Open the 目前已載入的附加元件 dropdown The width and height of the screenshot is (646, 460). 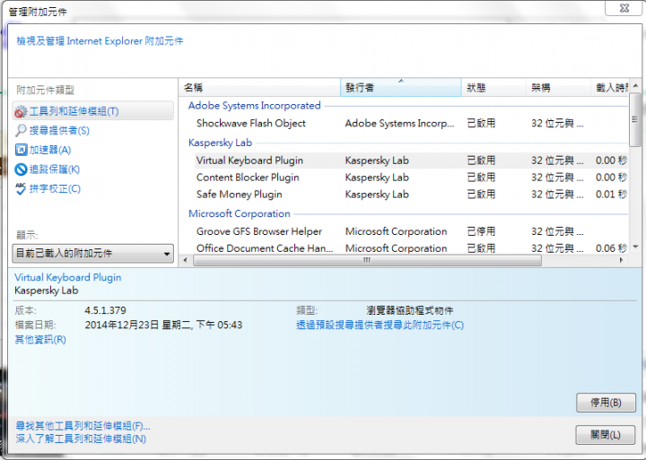(x=92, y=253)
